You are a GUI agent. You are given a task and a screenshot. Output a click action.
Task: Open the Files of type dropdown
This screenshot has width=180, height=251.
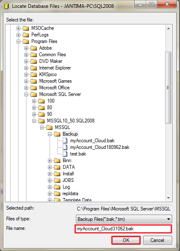[124, 219]
